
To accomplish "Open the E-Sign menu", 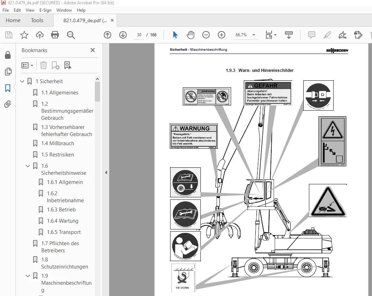I will tap(45, 10).
